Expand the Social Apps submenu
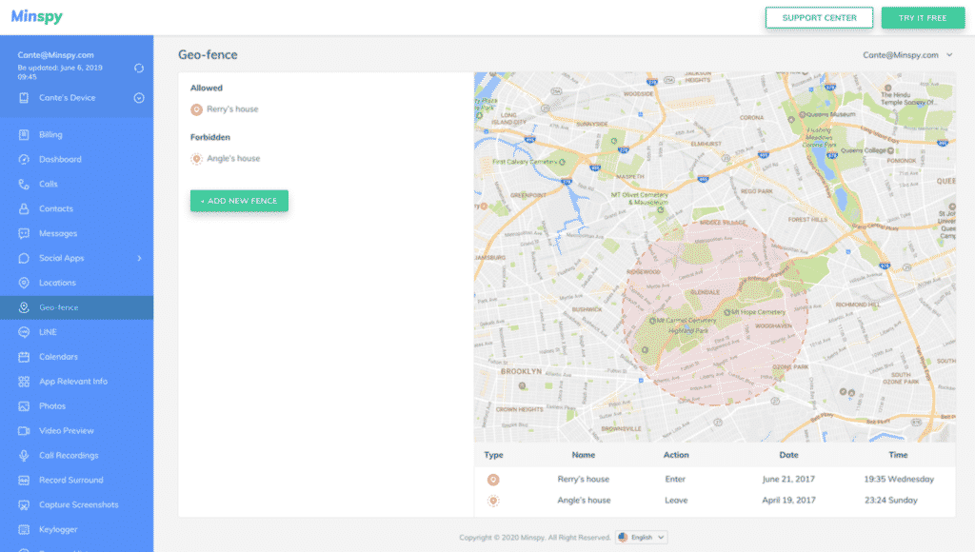This screenshot has width=975, height=552. click(141, 257)
